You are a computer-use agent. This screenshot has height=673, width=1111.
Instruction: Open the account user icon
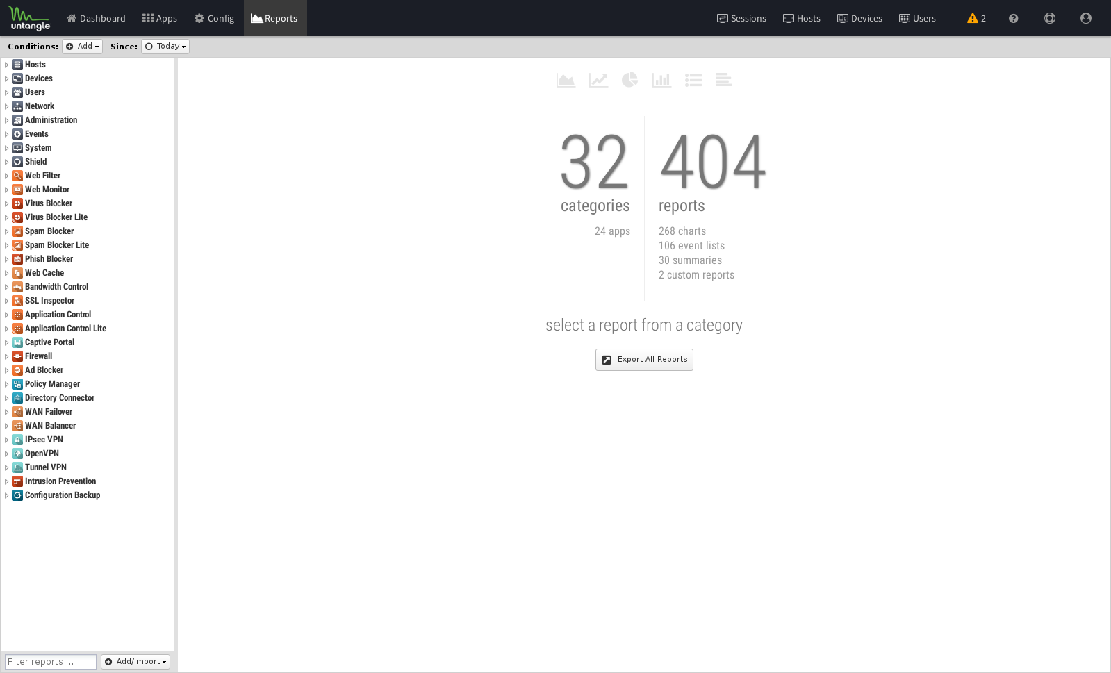click(x=1086, y=18)
